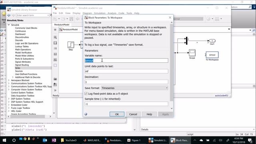256x144 pixels.
Task: Click the volume icon in system tray
Action: tap(220, 140)
